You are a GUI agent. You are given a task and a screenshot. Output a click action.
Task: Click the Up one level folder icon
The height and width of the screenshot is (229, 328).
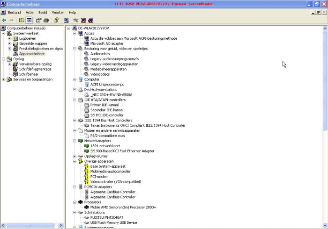(x=22, y=20)
